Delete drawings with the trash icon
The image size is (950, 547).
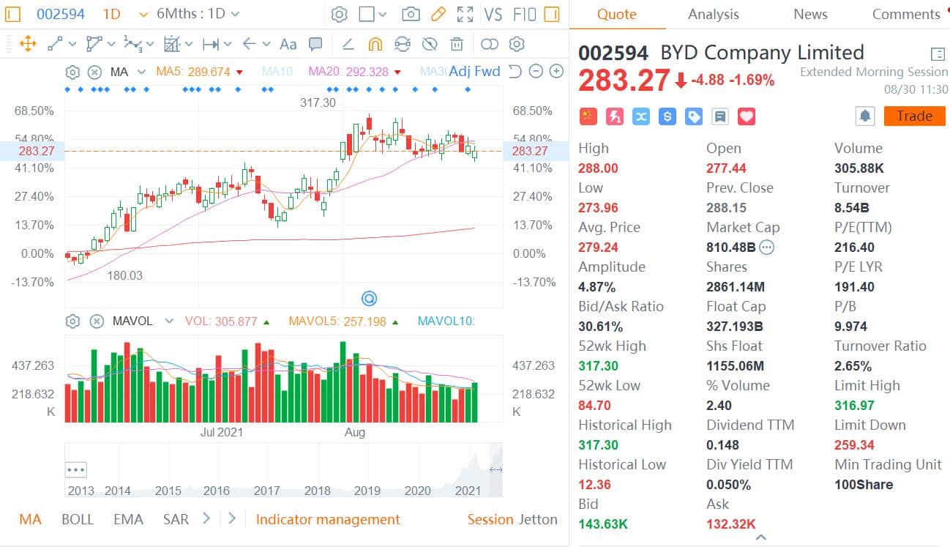[457, 44]
